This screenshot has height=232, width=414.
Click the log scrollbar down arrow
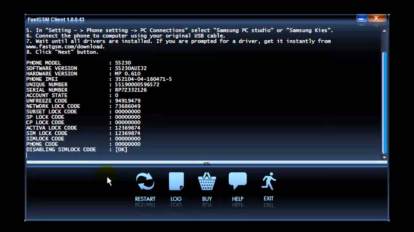pyautogui.click(x=384, y=157)
